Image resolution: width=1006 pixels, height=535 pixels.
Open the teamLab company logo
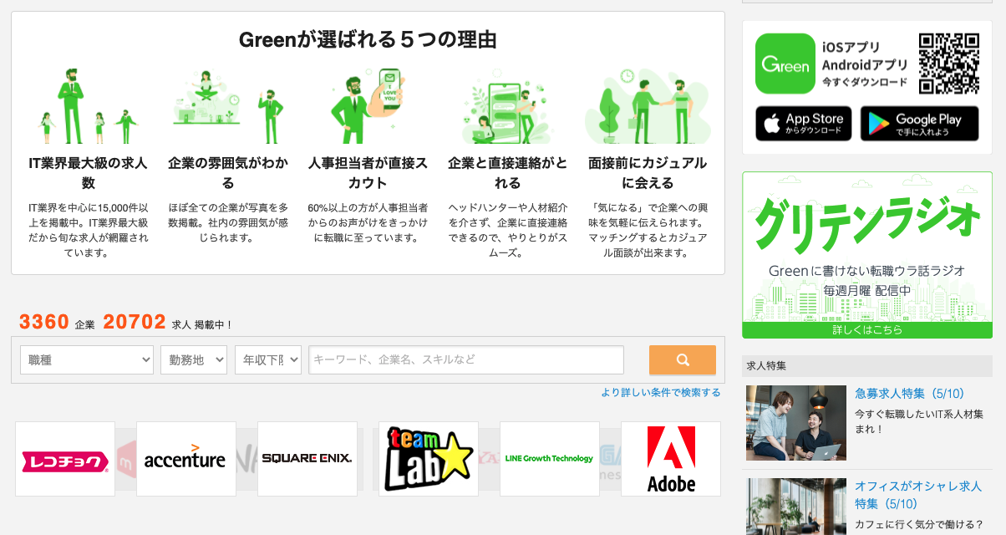(429, 459)
